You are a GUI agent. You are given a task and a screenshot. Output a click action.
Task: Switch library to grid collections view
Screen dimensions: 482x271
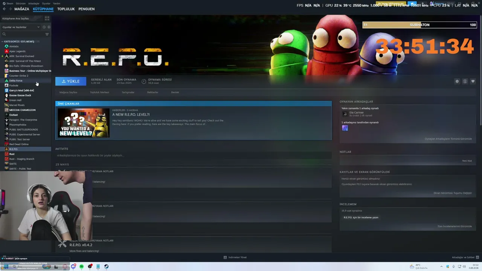pyautogui.click(x=47, y=18)
